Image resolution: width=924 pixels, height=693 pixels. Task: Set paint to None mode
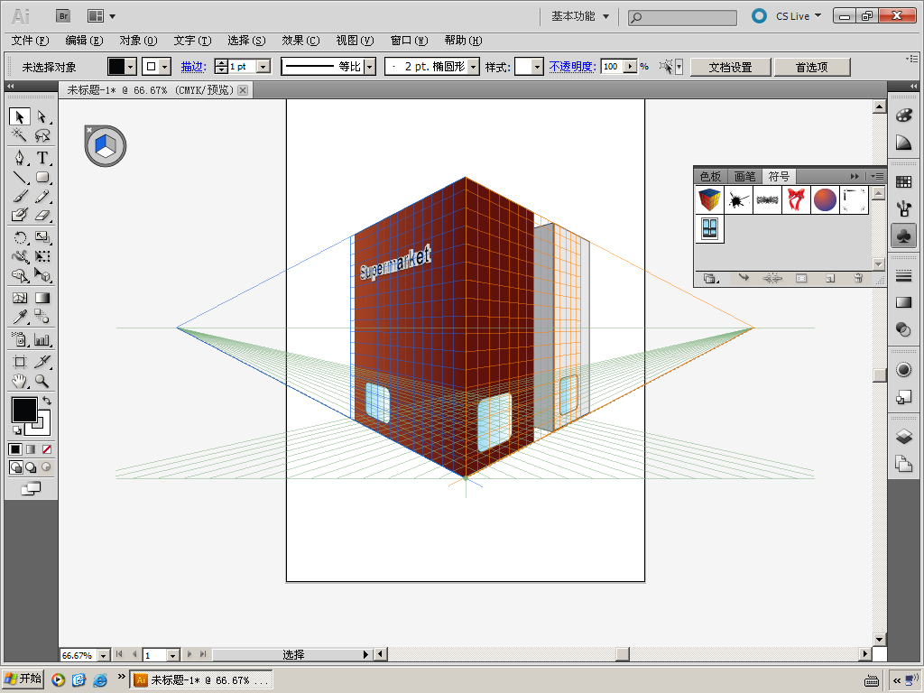pyautogui.click(x=47, y=448)
